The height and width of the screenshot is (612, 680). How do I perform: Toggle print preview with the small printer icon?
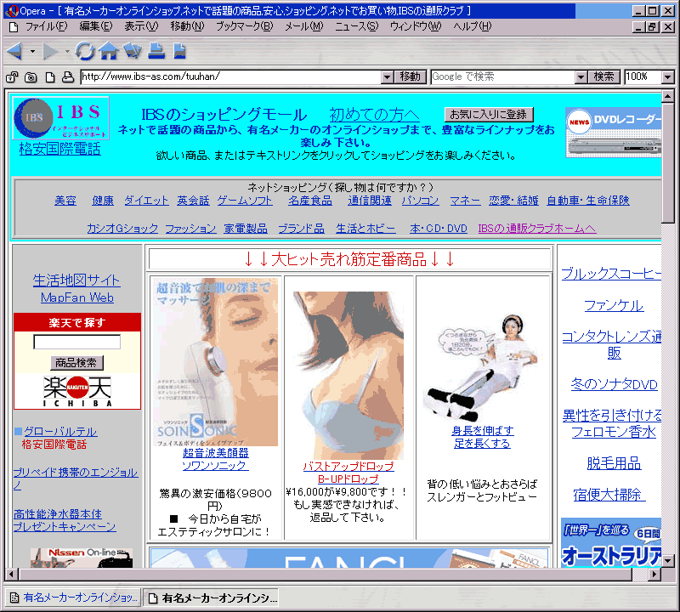68,77
